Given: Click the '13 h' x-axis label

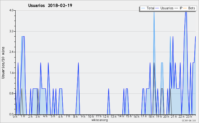Looking at the screenshot, I should coord(113,116).
